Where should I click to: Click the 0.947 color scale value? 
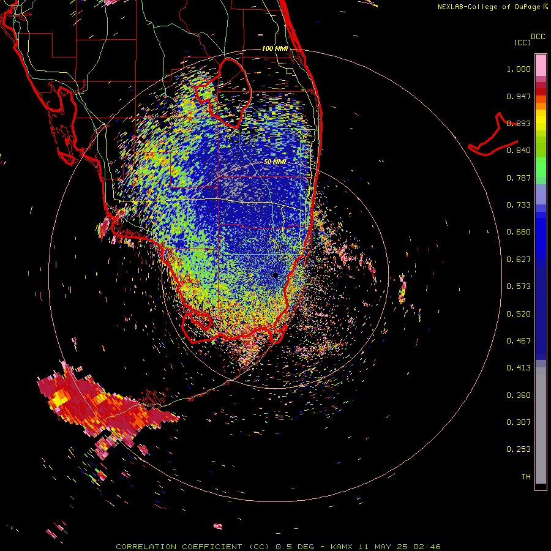pos(519,96)
